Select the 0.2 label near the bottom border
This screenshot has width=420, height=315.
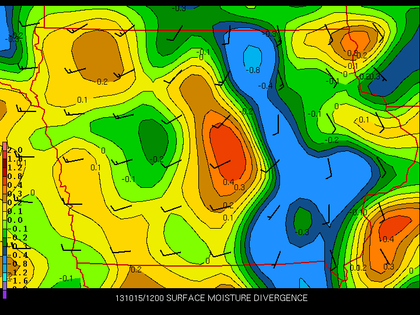click(x=136, y=269)
